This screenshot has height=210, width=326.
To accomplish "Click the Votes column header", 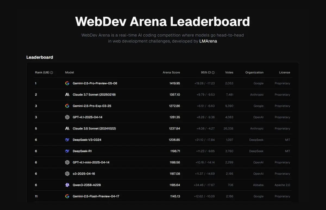I will pyautogui.click(x=229, y=73).
